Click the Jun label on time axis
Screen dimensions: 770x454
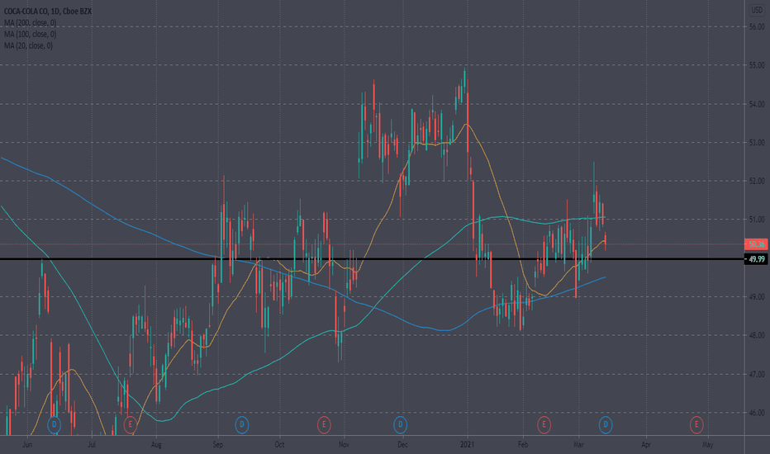click(27, 445)
